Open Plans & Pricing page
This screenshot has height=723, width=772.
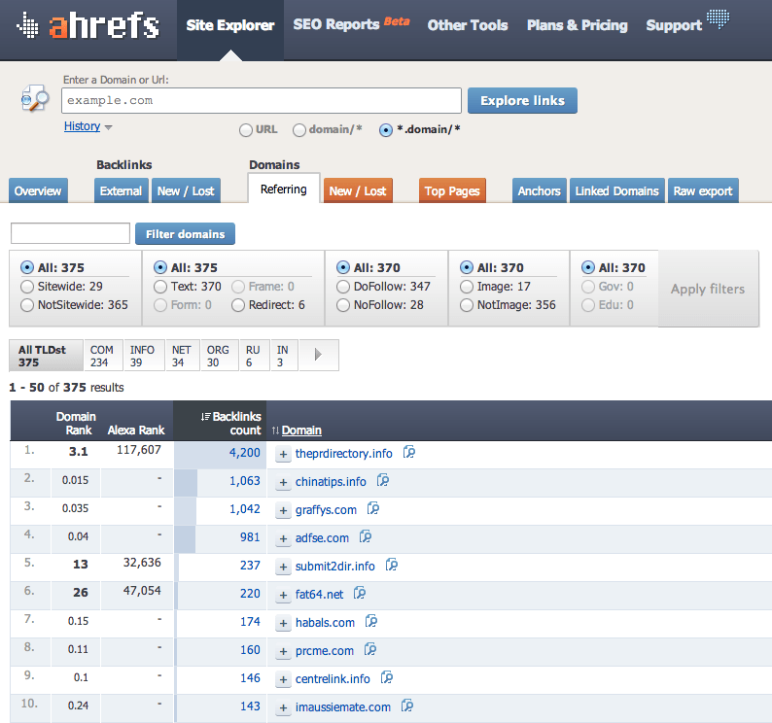point(577,25)
